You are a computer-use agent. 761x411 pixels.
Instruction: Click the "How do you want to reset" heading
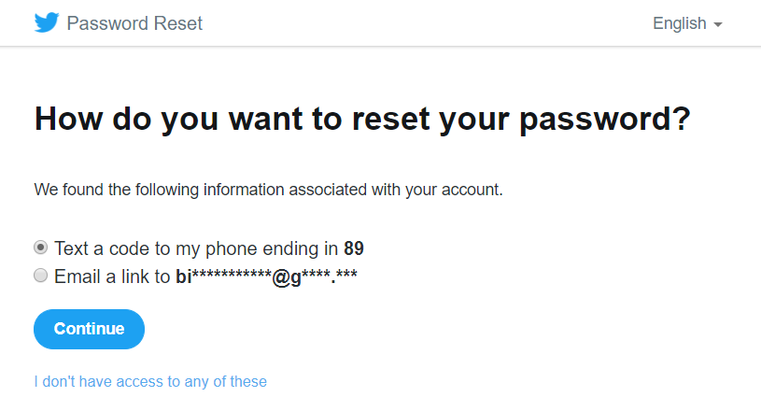tap(362, 119)
